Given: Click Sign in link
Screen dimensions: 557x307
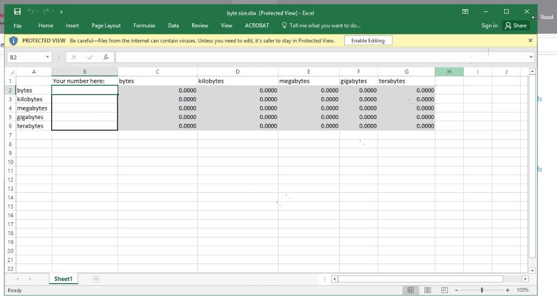Looking at the screenshot, I should point(489,26).
